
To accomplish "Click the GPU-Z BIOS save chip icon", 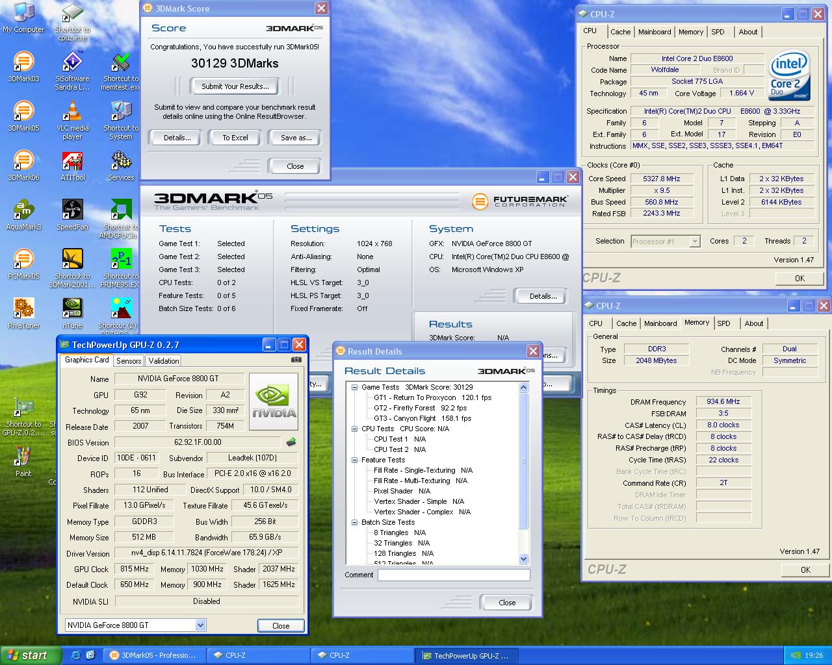I will [x=291, y=442].
